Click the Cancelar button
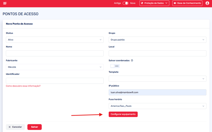The height and width of the screenshot is (132, 212). [x=15, y=127]
